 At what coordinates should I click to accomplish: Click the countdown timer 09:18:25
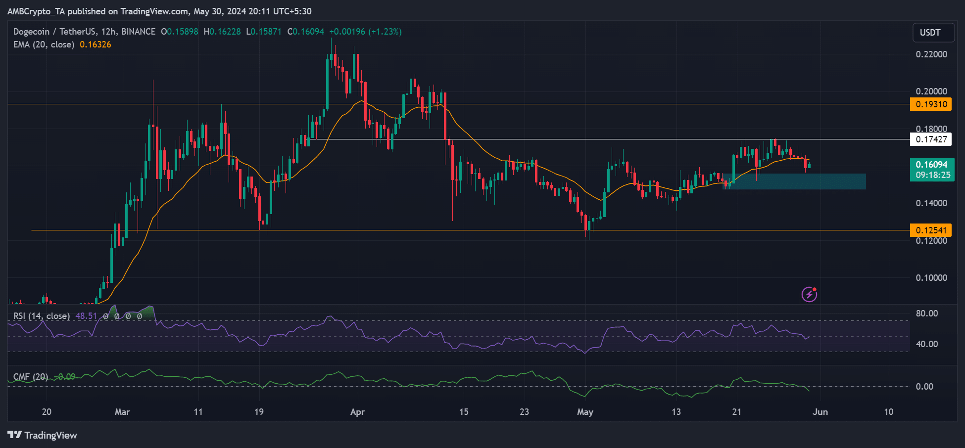coord(933,175)
